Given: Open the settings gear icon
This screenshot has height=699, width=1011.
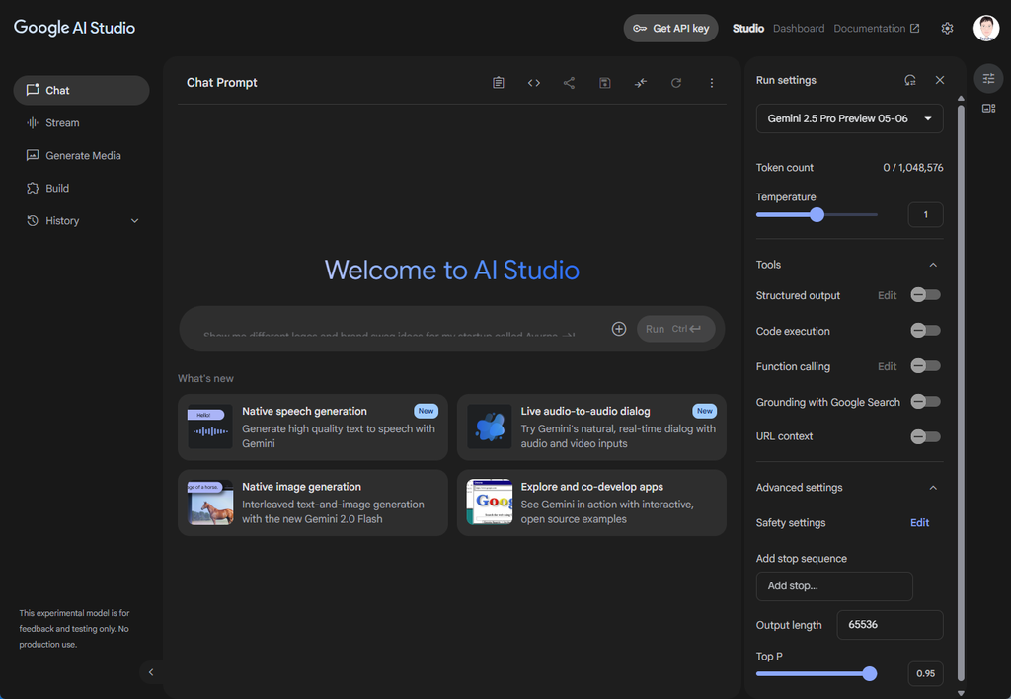Looking at the screenshot, I should [947, 29].
